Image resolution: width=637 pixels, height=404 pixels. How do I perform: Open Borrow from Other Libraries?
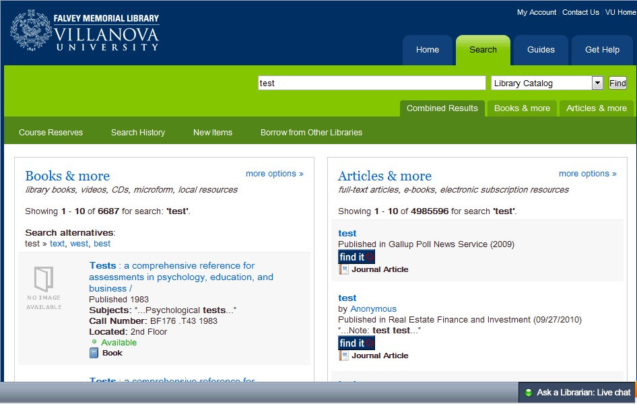311,133
